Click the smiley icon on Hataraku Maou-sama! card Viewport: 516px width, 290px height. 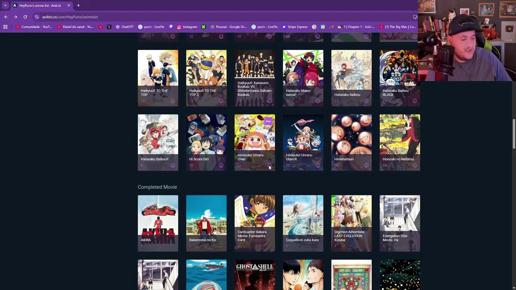318,101
